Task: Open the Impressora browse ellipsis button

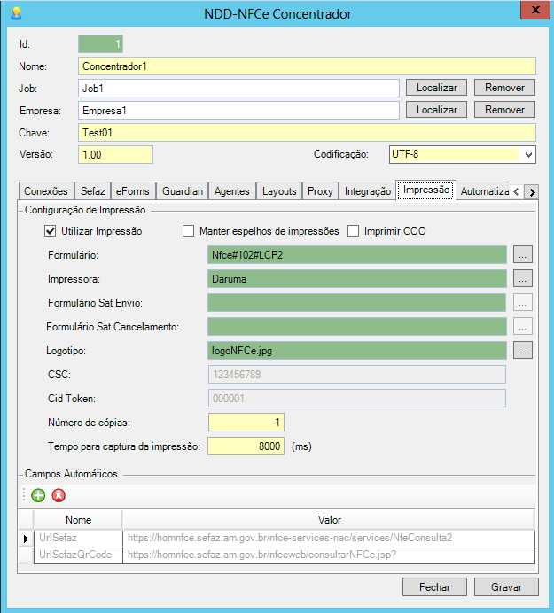Action: (523, 278)
